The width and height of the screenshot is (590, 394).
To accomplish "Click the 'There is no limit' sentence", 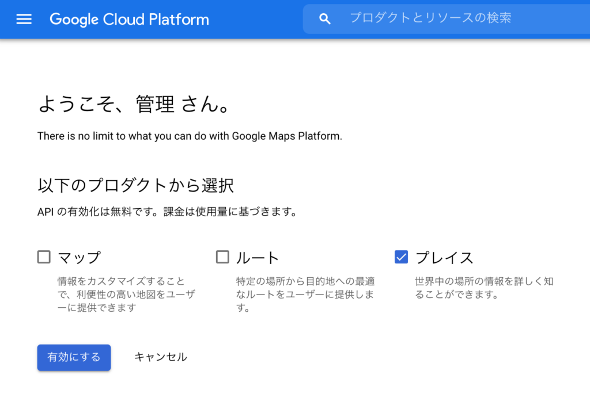I will 190,136.
